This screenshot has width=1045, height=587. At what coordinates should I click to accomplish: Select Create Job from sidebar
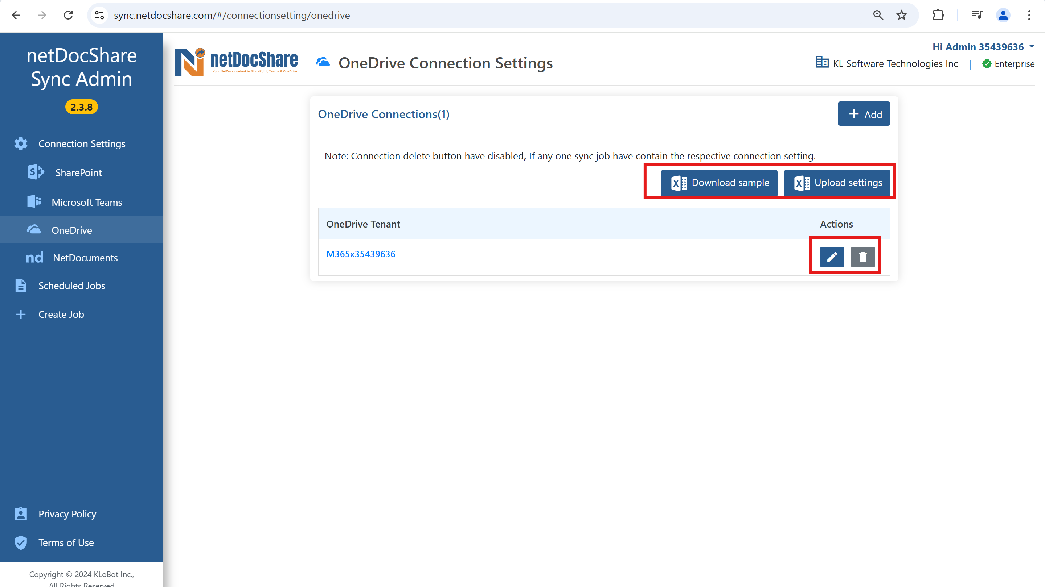pos(60,313)
